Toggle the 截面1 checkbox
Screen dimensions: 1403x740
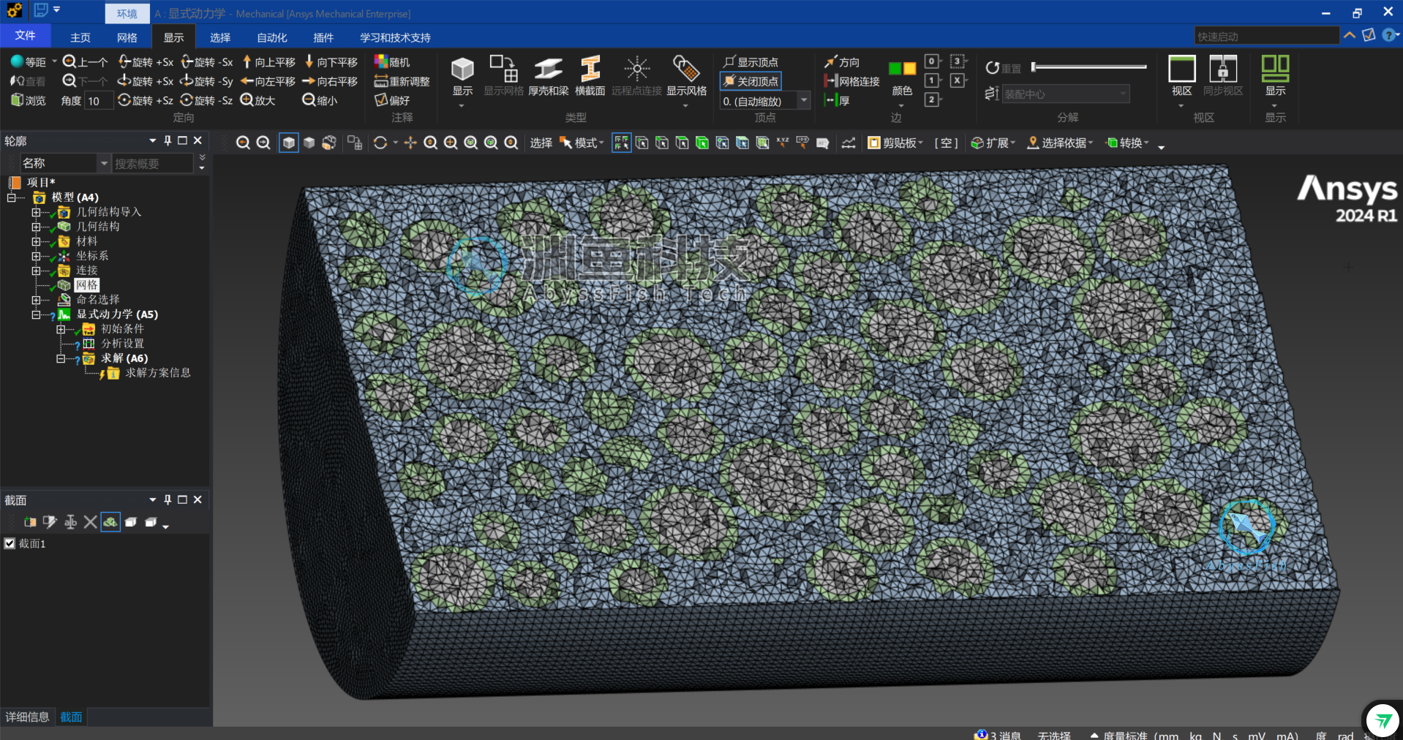click(x=10, y=543)
